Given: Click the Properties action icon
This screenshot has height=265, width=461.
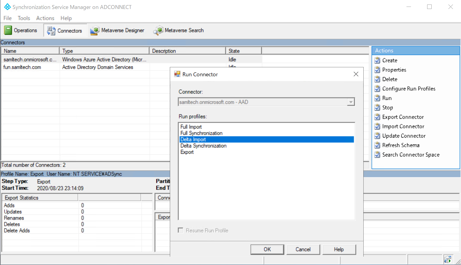Looking at the screenshot, I should point(377,70).
